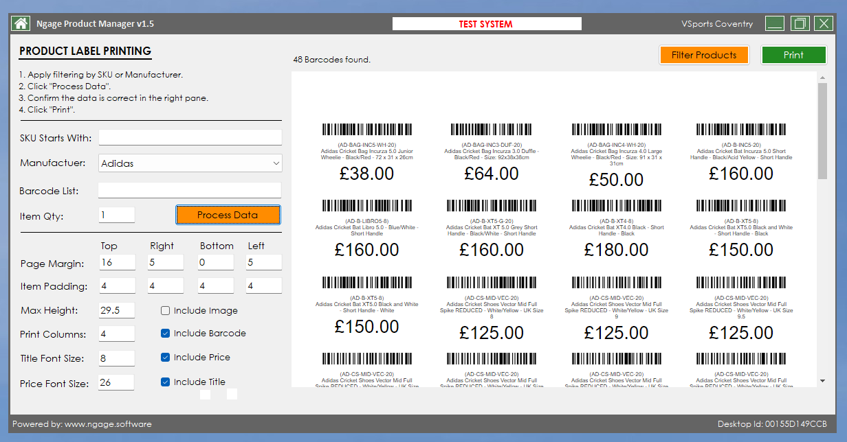Click the £50.00 price text
This screenshot has height=442, width=847.
pos(617,180)
